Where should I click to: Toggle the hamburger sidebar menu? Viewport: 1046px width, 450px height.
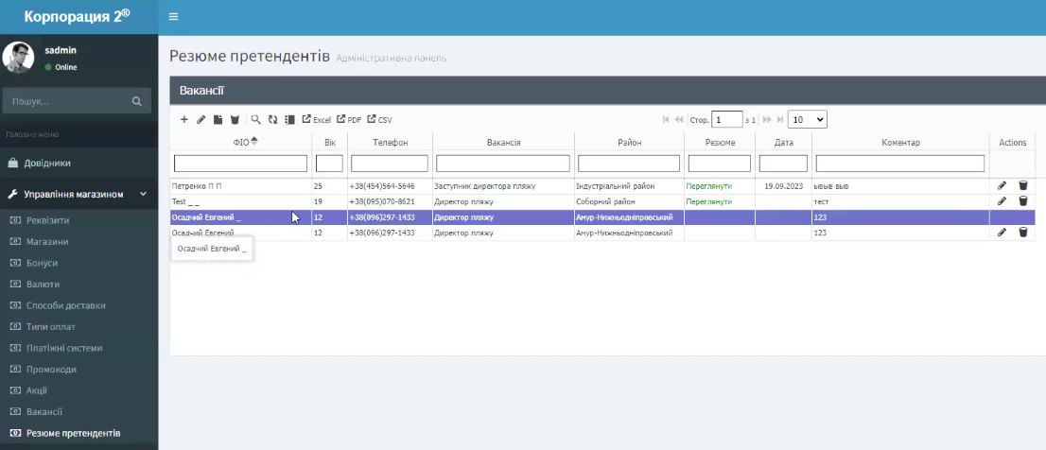[x=173, y=17]
